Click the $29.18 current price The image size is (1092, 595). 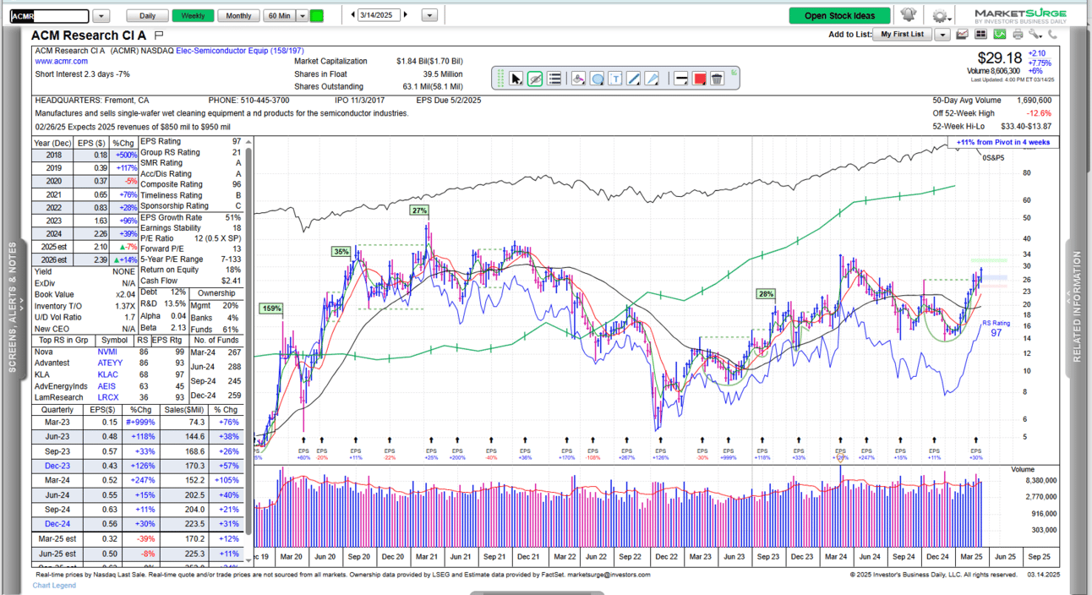coord(1000,58)
